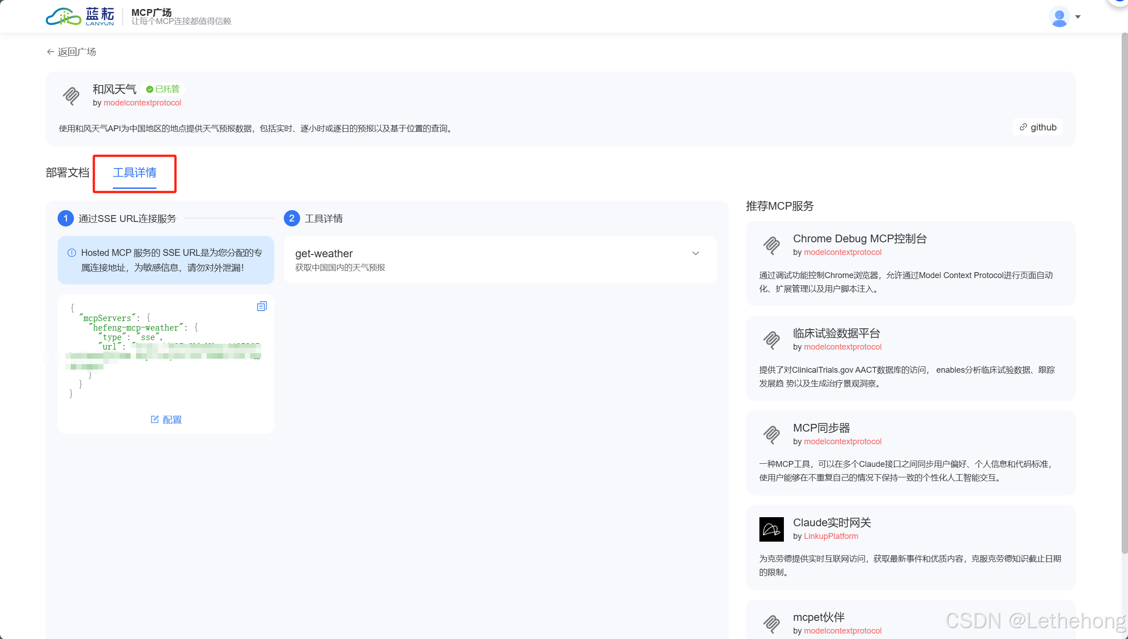Open Chrome Debug MCP控制台 title
1128x639 pixels.
(860, 239)
